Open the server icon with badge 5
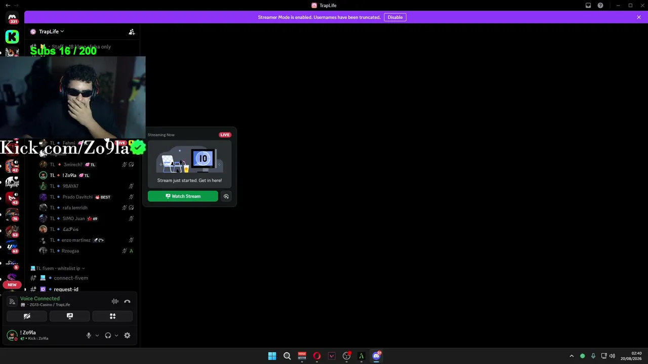 click(x=12, y=263)
